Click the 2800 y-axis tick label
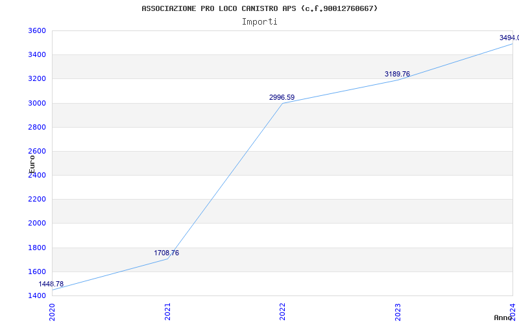The width and height of the screenshot is (519, 324). (x=37, y=127)
